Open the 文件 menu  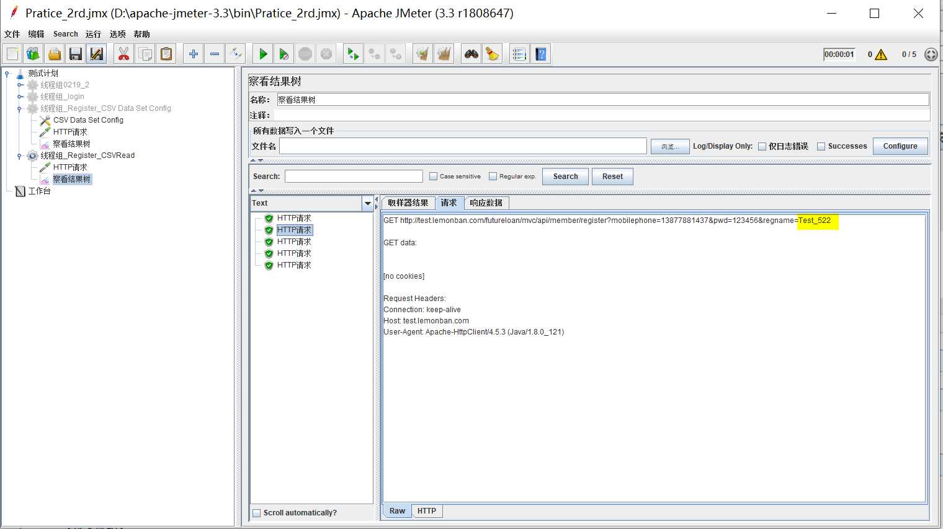[x=12, y=34]
